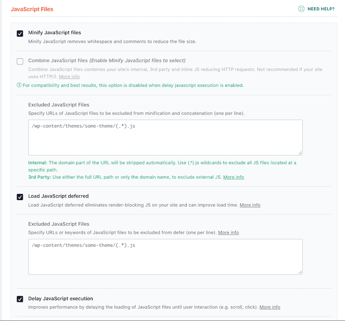Uncheck the Minify JavaScript files checkbox
This screenshot has width=345, height=321.
20,34
